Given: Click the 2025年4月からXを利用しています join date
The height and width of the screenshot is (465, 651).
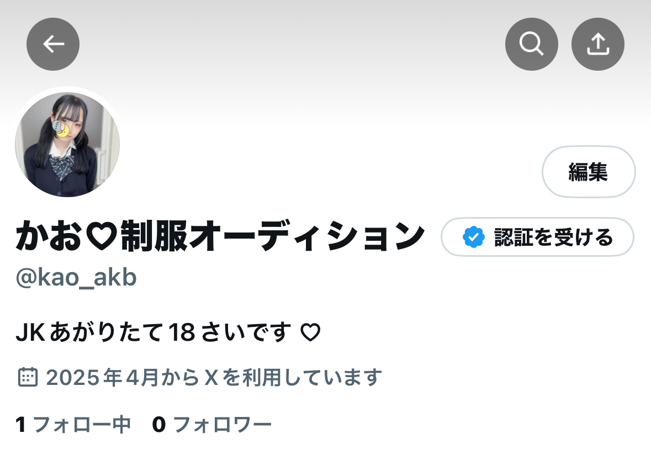Looking at the screenshot, I should pos(214,377).
